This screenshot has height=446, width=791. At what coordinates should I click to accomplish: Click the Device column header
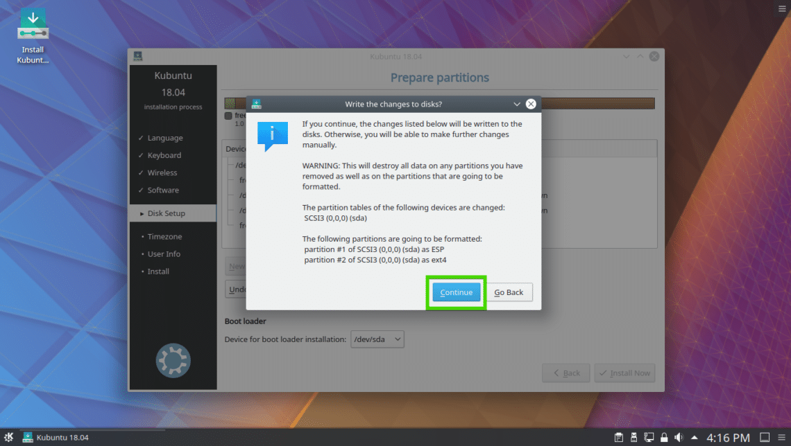(x=236, y=149)
